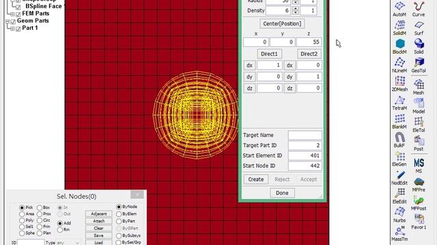Click the Start Element ID field

[305, 156]
